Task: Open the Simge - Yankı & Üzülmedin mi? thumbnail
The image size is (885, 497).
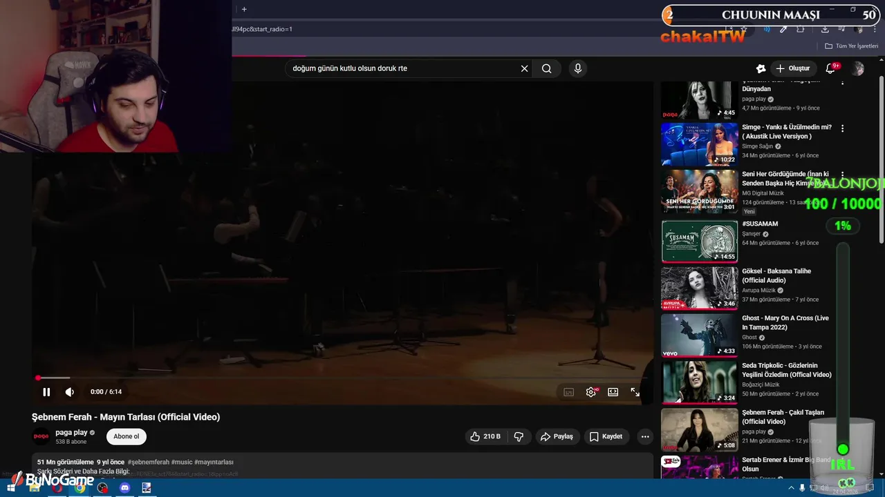Action: pos(700,144)
